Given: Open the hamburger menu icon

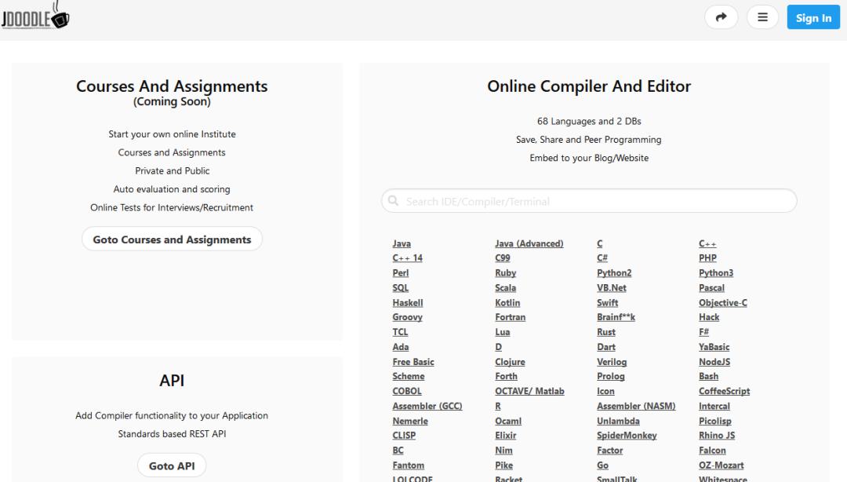Looking at the screenshot, I should coord(762,17).
